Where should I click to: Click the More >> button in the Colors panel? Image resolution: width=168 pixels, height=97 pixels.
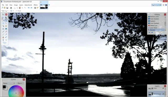pos(20,83)
